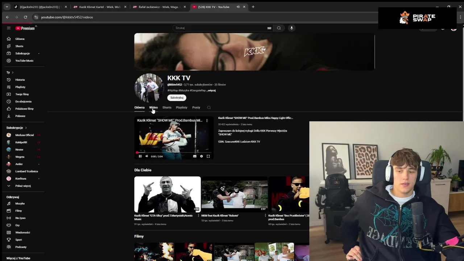Open Subskrypcje feed in the sidebar
The image size is (464, 261).
(x=23, y=53)
